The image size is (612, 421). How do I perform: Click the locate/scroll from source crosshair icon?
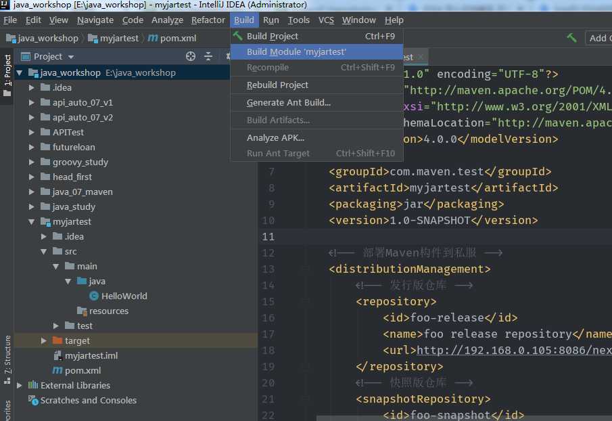click(191, 57)
